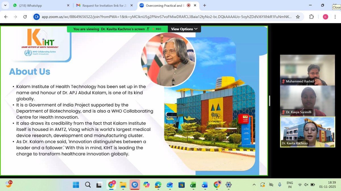
Task: Reload the Zoom web page
Action: pos(25,17)
